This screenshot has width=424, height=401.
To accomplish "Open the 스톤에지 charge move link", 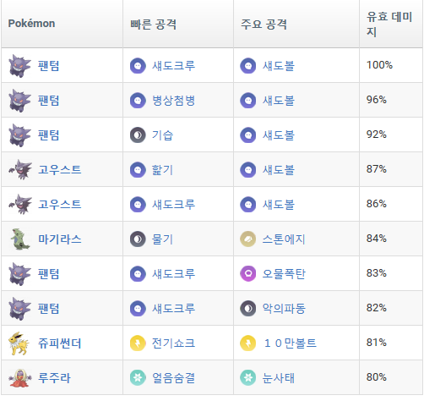I will [284, 239].
